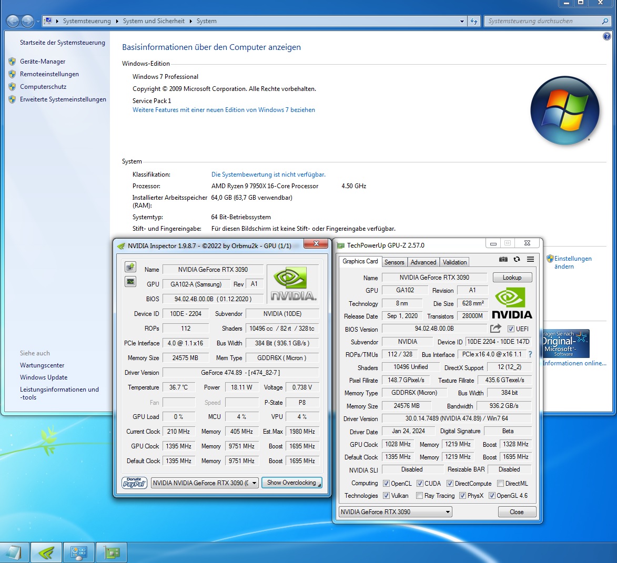
Task: Click the Show Overclocking button
Action: 291,483
